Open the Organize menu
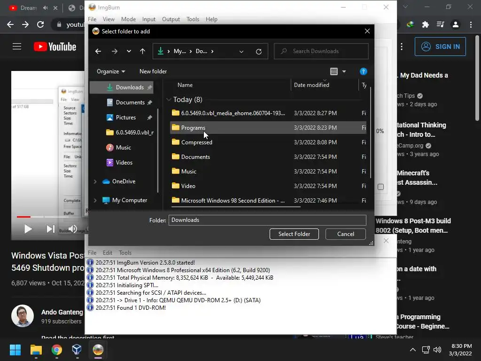The width and height of the screenshot is (481, 361). click(111, 71)
